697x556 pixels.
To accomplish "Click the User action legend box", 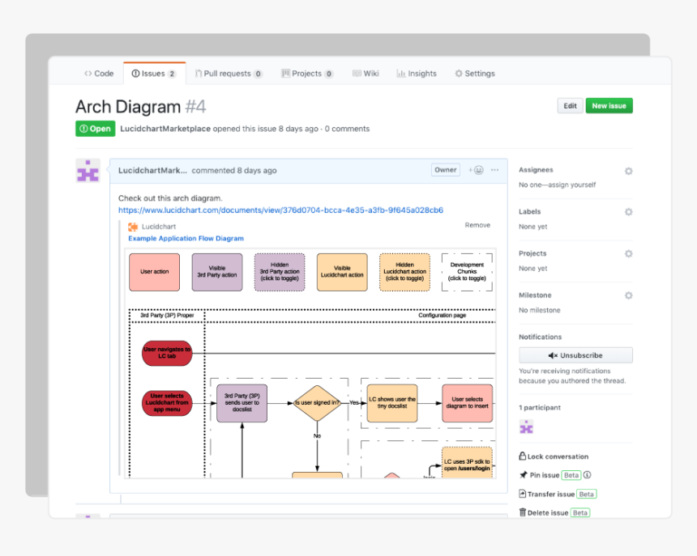I will click(154, 272).
